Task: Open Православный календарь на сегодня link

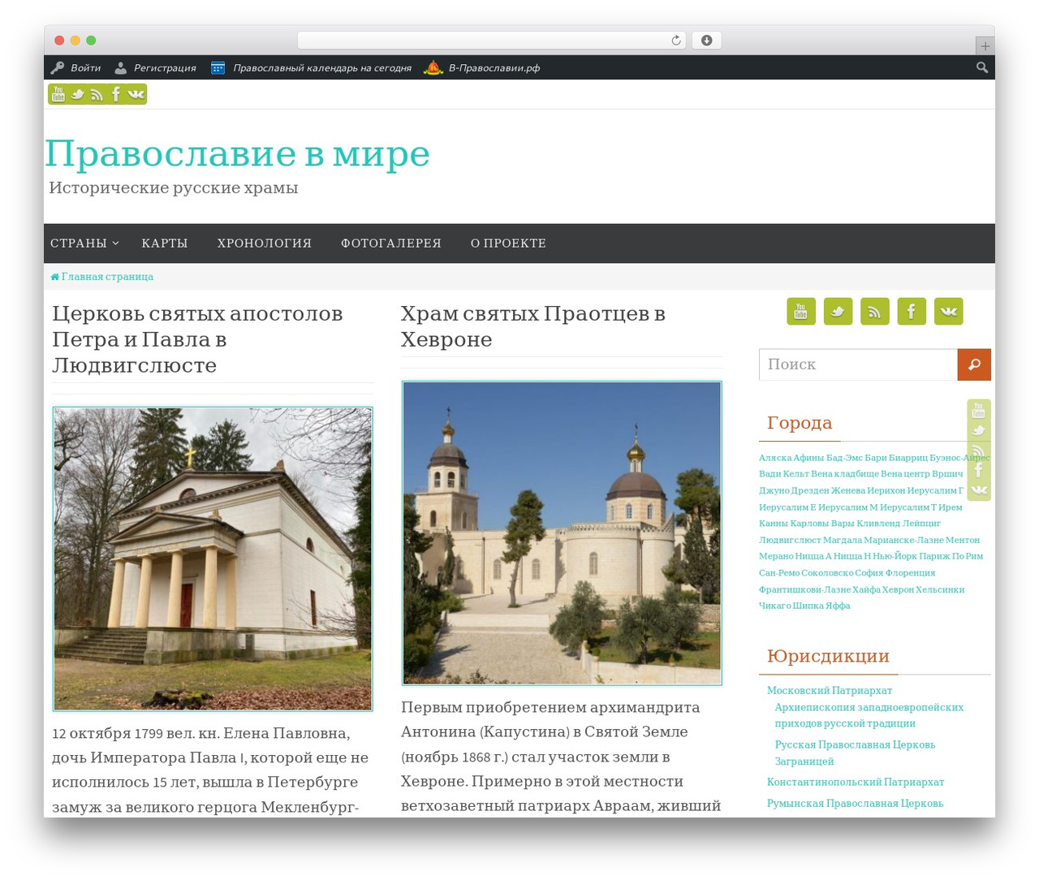Action: [322, 68]
